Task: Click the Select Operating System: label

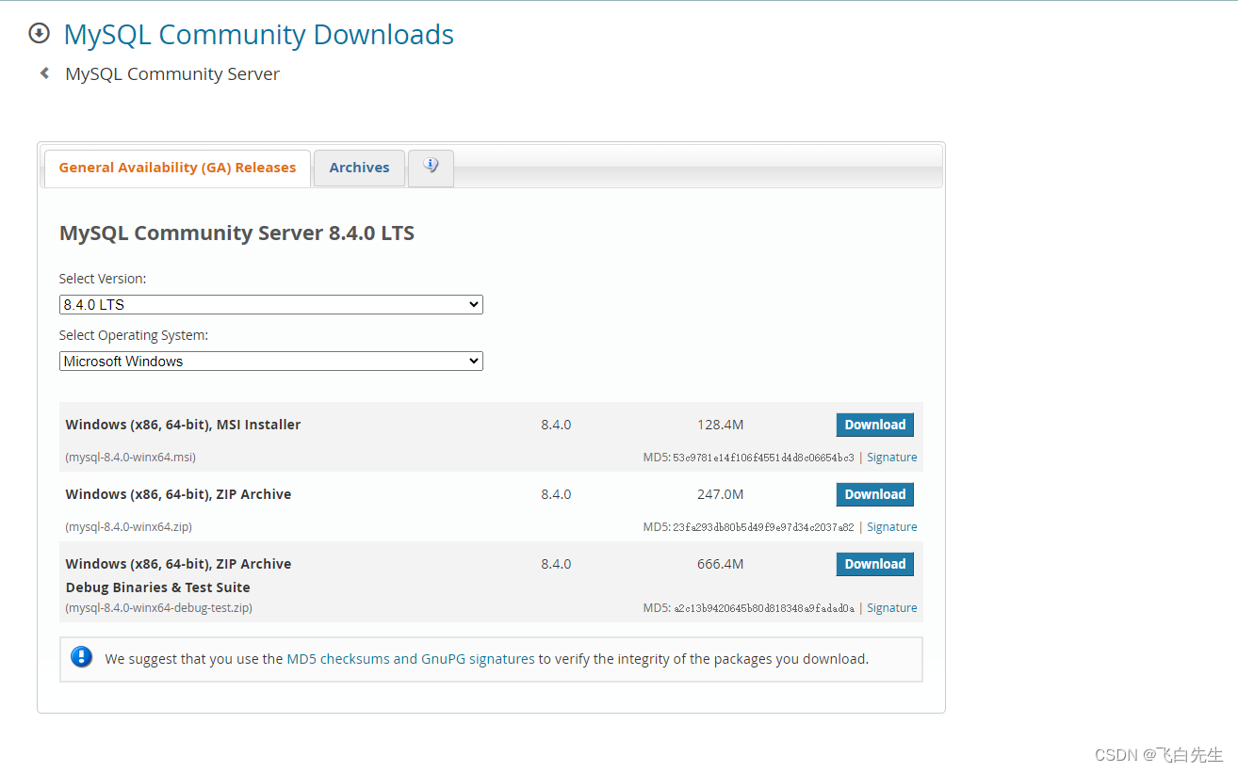Action: [134, 335]
